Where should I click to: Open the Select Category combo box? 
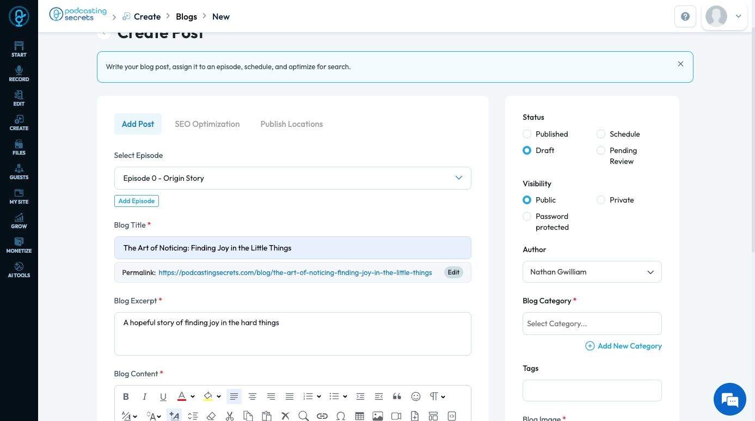(592, 324)
